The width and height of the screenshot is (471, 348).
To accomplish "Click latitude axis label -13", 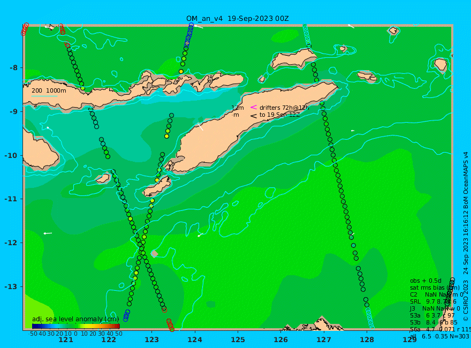I will [11, 286].
